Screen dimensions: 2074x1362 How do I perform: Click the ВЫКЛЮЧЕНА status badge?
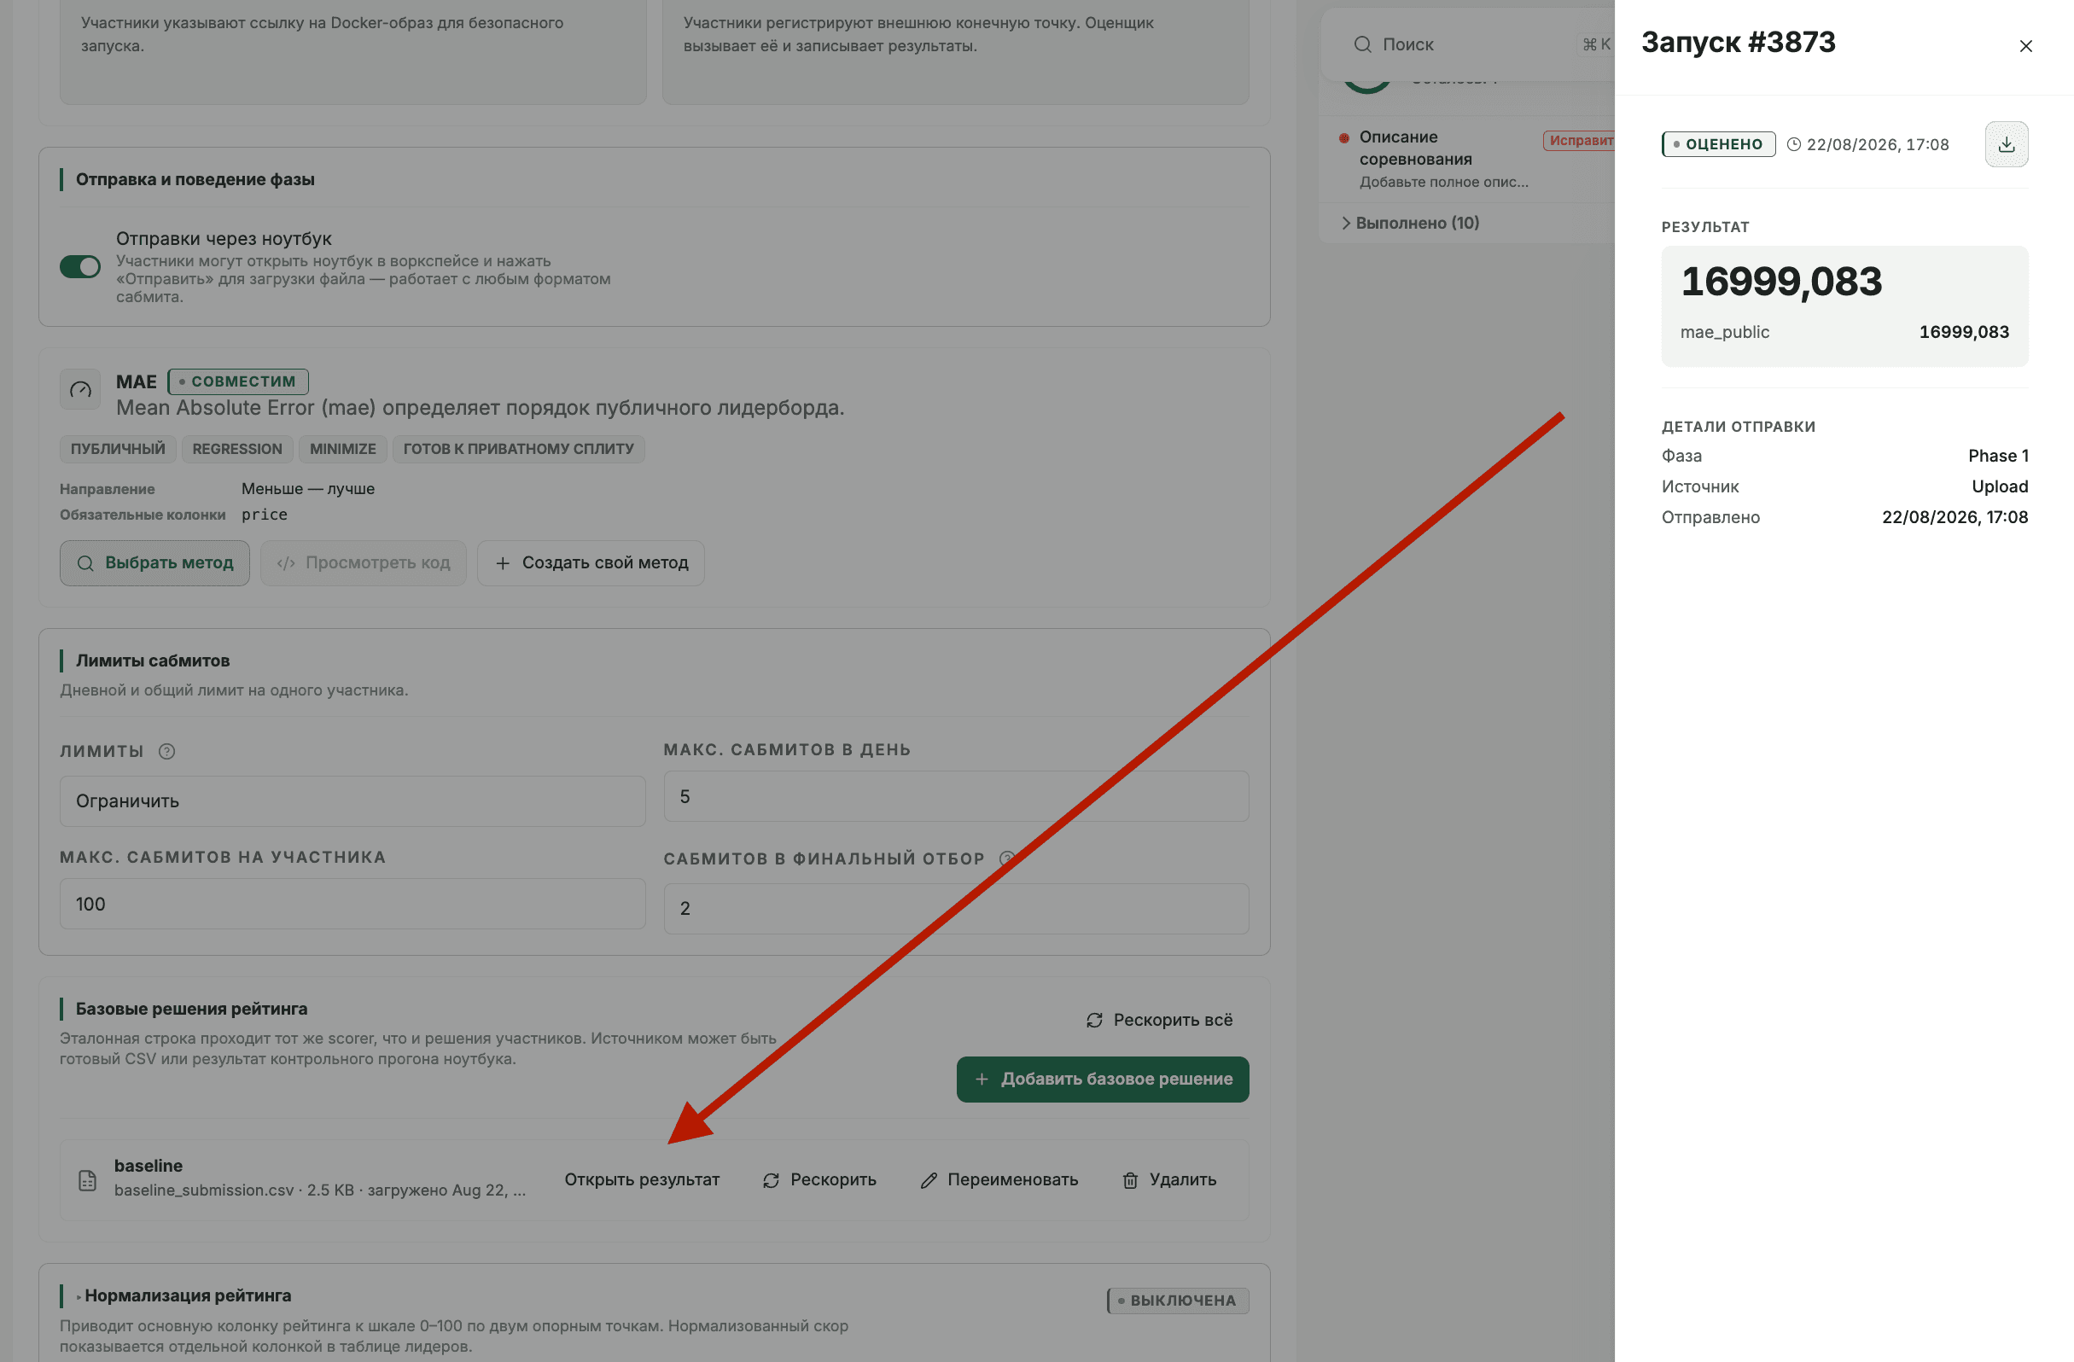[1177, 1301]
